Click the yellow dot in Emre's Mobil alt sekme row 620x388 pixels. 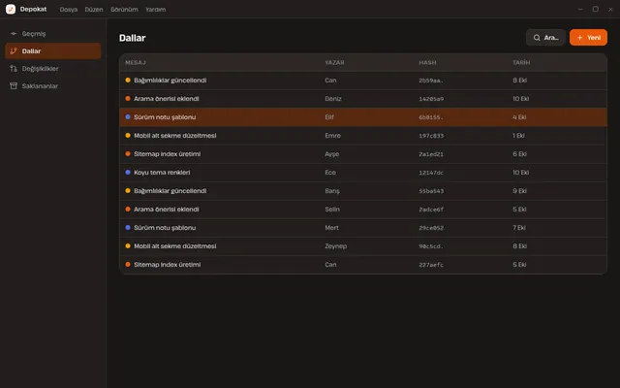pos(128,136)
